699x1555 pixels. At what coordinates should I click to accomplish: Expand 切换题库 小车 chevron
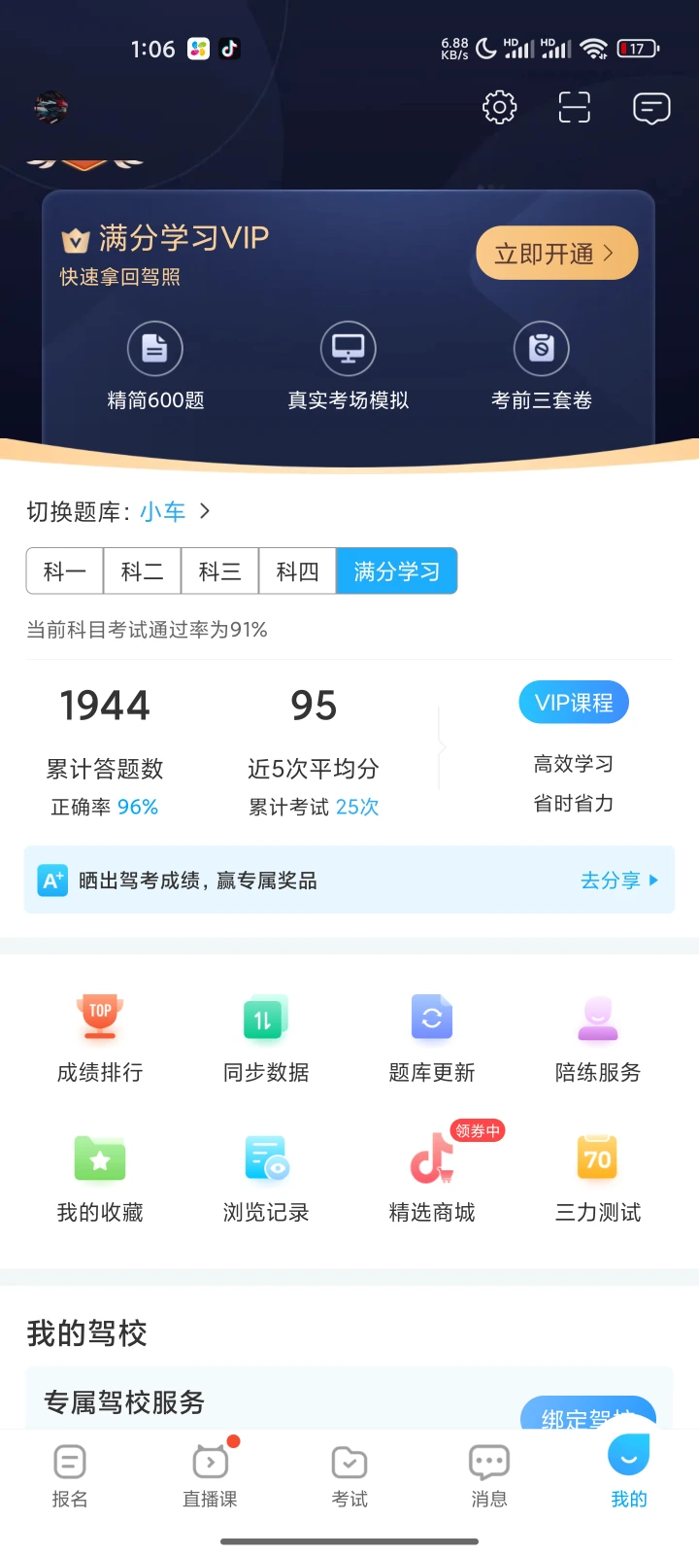point(205,511)
